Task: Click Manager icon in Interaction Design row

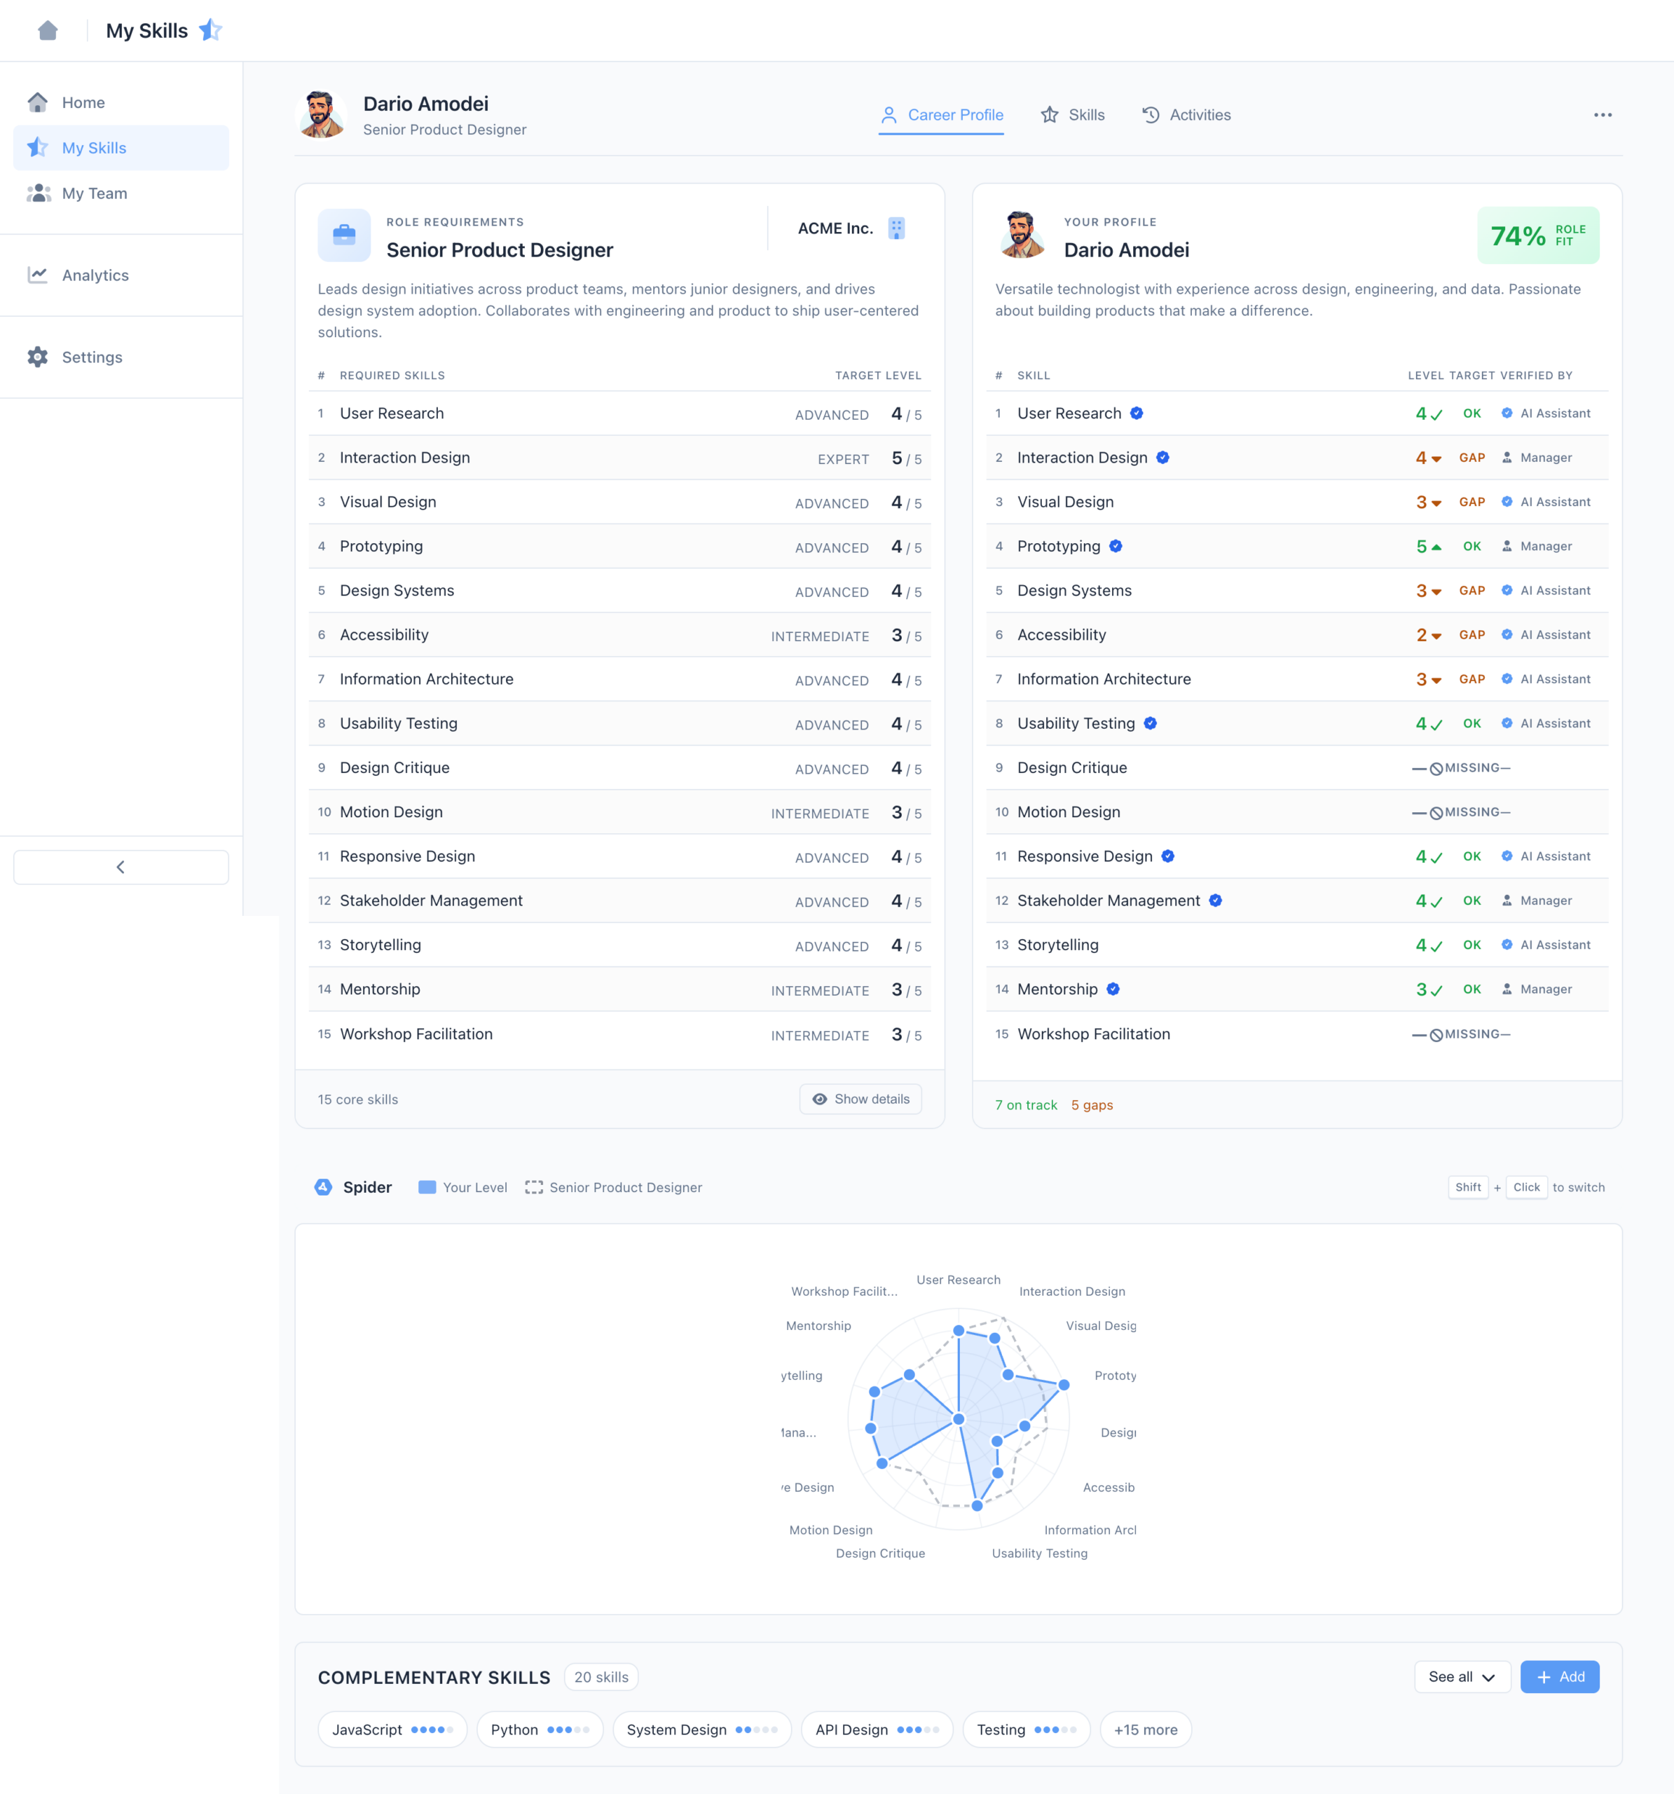Action: tap(1507, 458)
